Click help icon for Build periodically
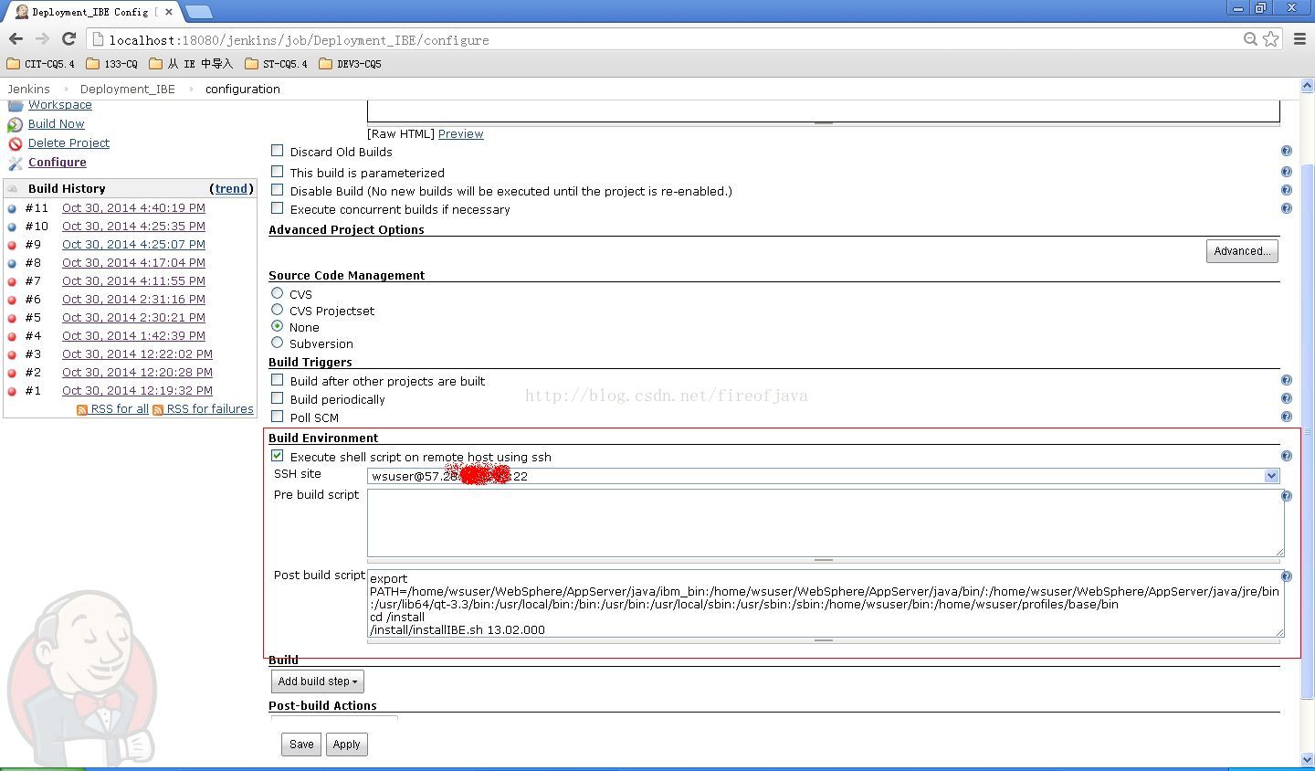1315x771 pixels. click(x=1286, y=398)
